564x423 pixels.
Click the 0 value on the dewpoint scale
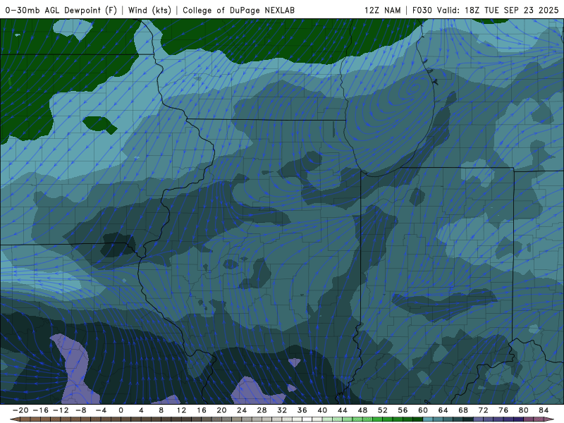(121, 410)
